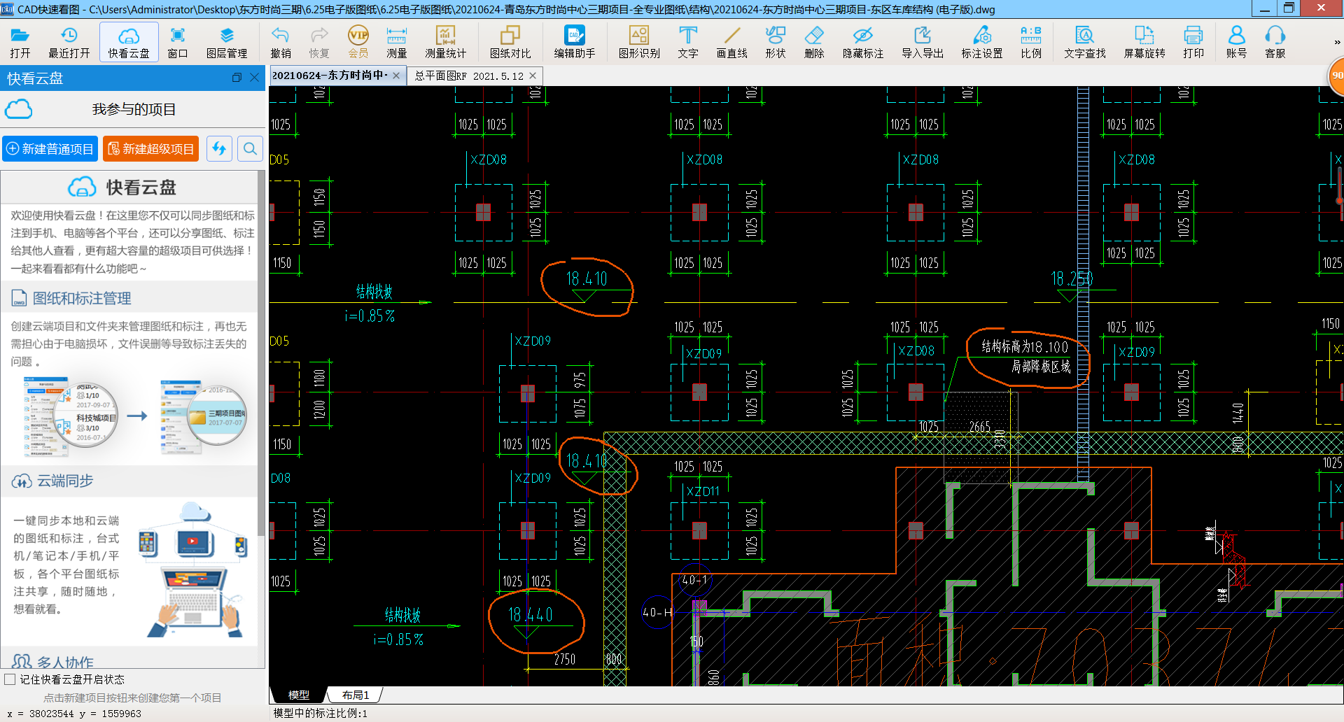Click the 18.250 elevation label
Image resolution: width=1344 pixels, height=722 pixels.
tap(1072, 278)
